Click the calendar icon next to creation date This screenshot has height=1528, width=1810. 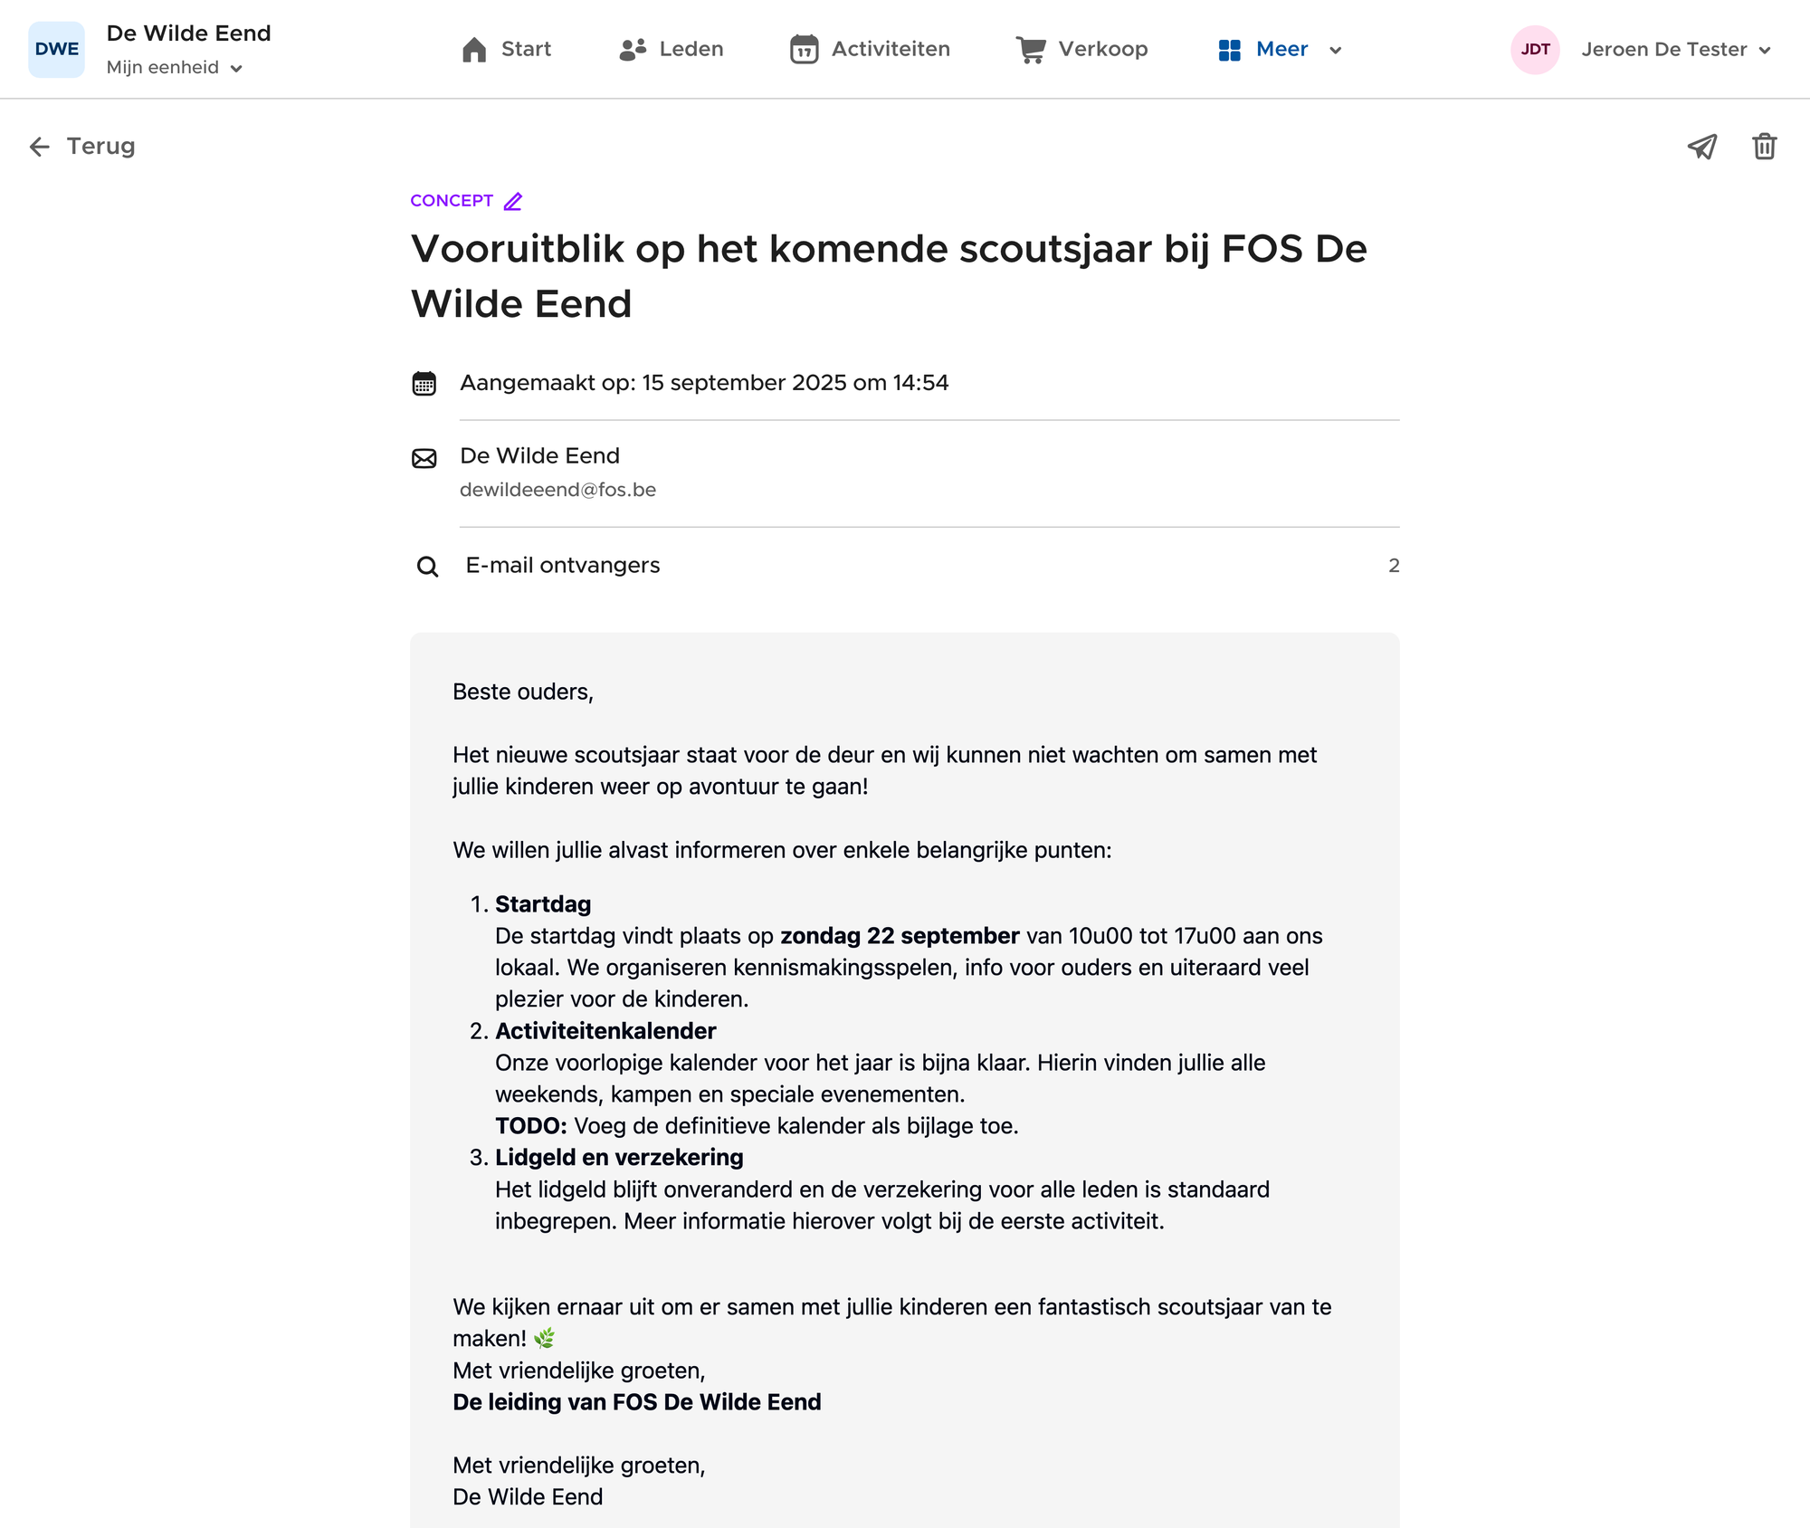point(424,384)
